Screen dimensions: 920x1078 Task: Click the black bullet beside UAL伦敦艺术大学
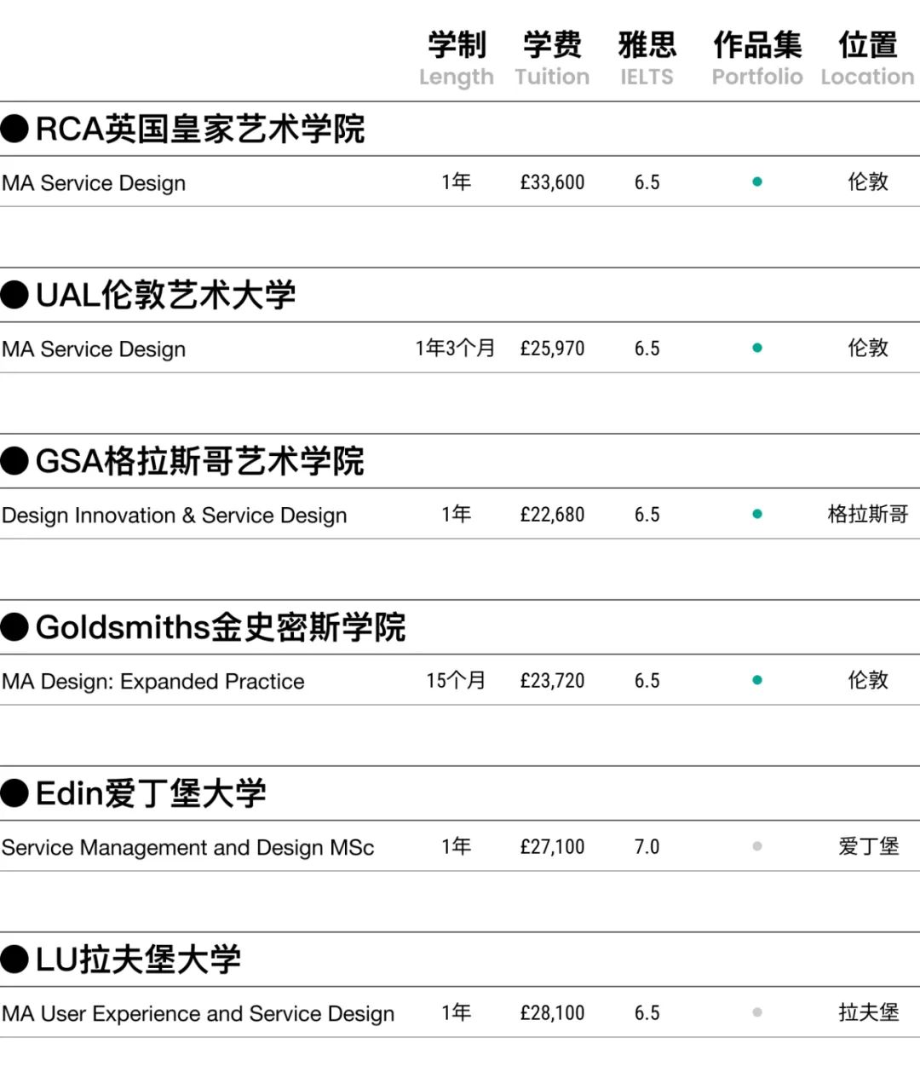(x=14, y=295)
